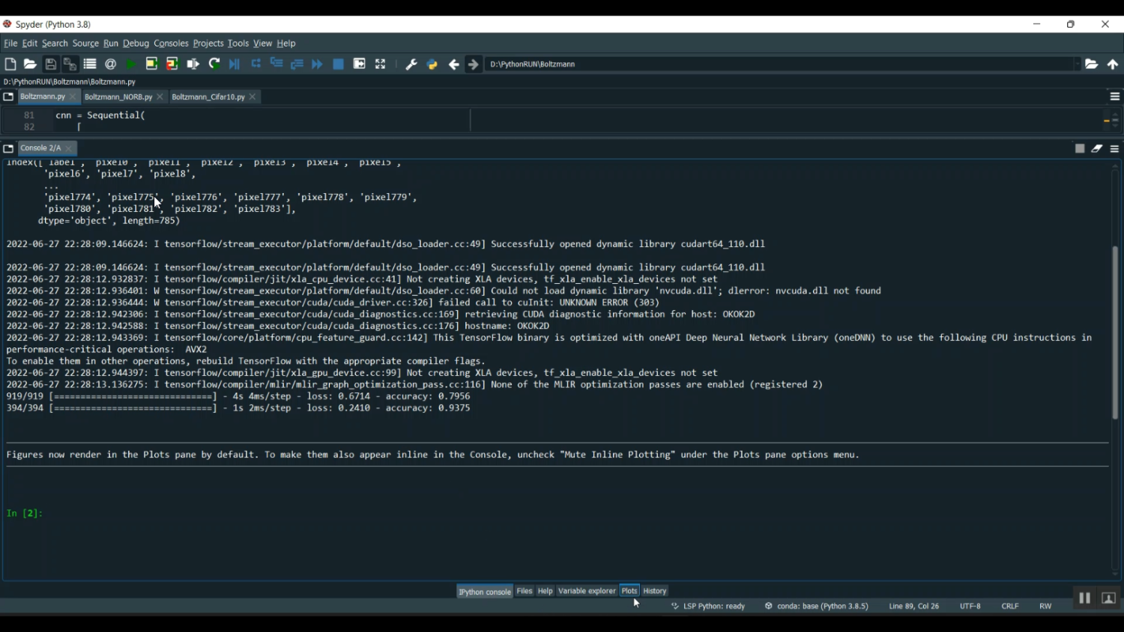This screenshot has height=632, width=1124.
Task: Open the editor pane options hamburger menu
Action: tap(1115, 97)
